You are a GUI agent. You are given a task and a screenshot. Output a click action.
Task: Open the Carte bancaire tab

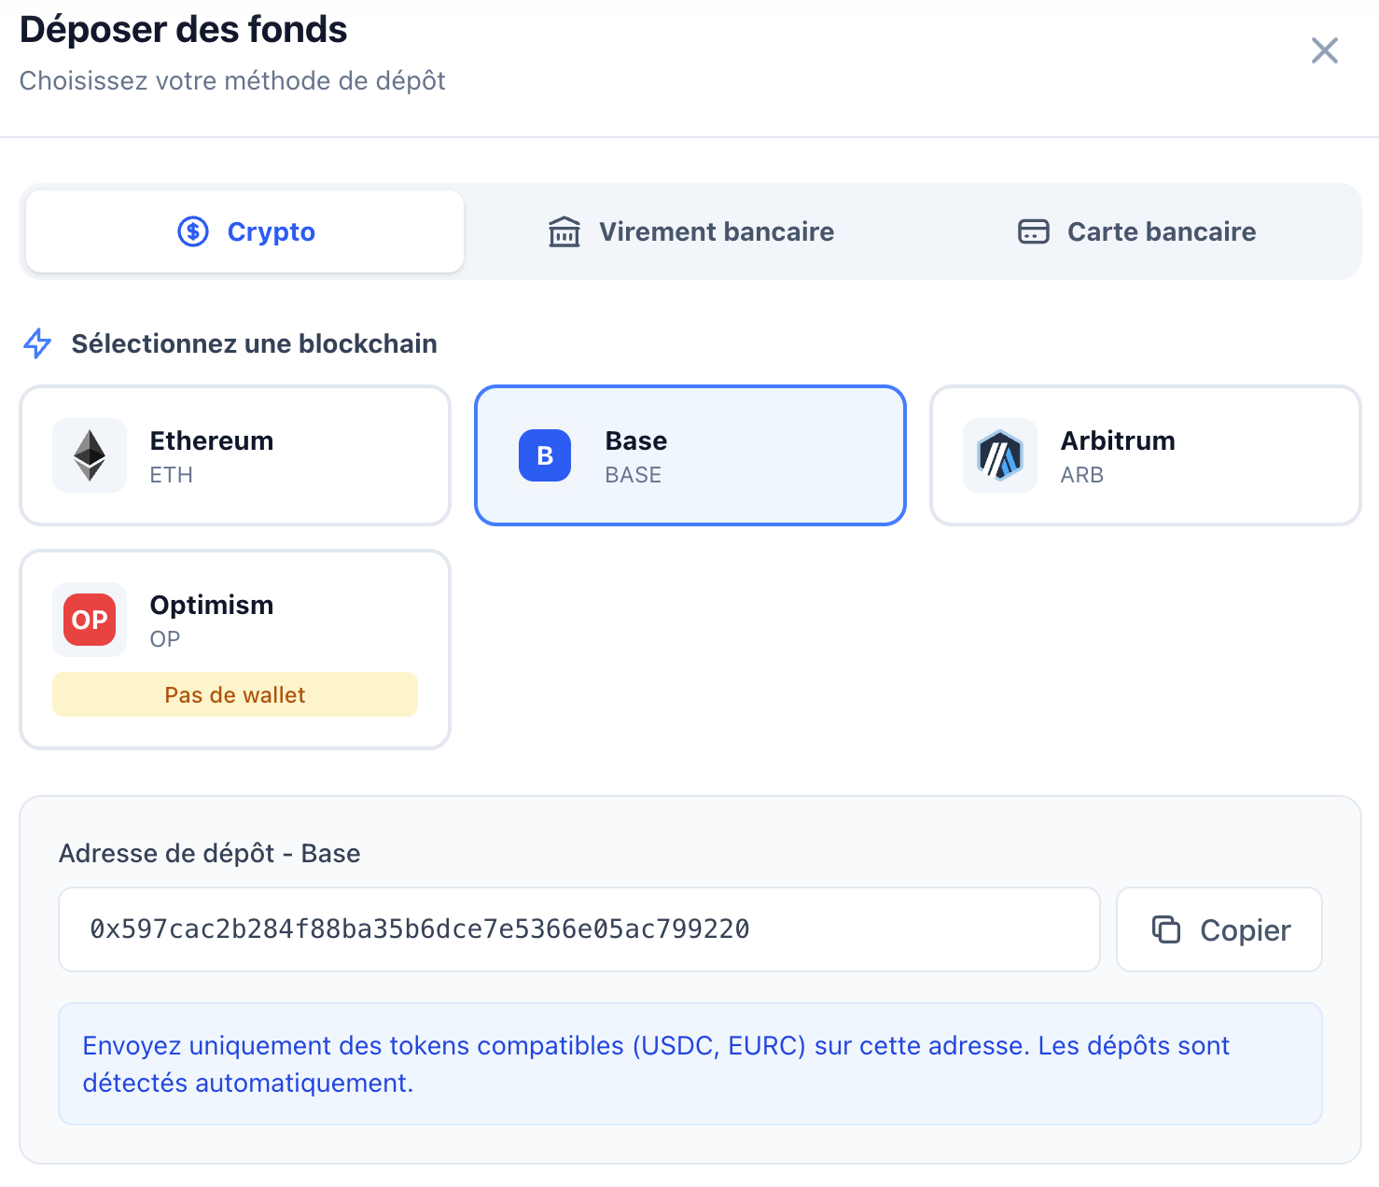(1137, 231)
